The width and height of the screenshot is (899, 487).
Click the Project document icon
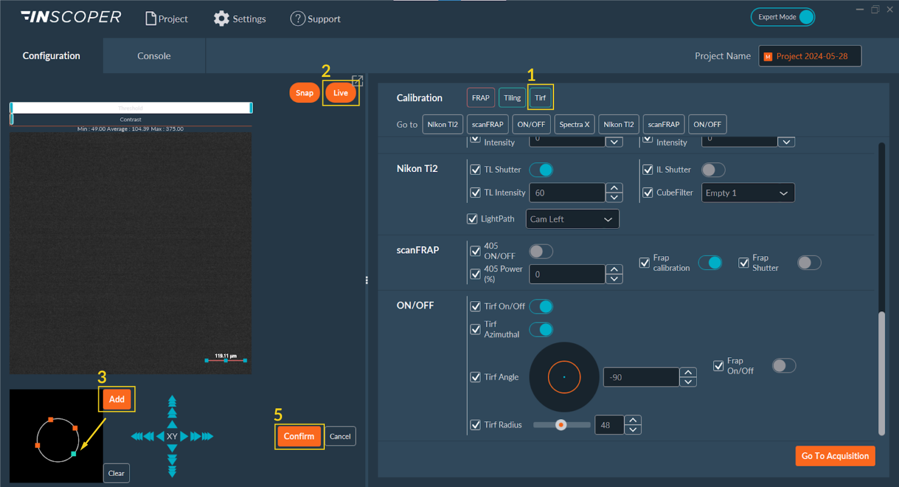pos(151,19)
